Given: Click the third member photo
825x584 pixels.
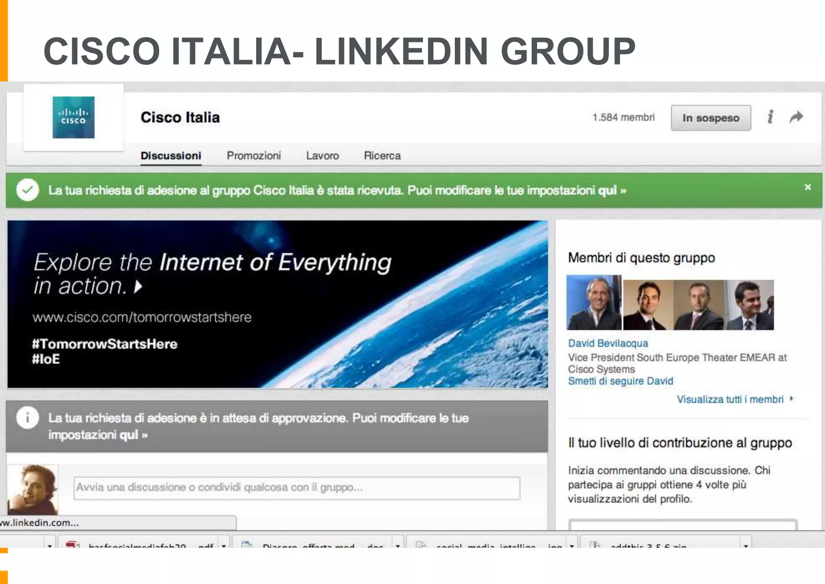Looking at the screenshot, I should point(699,305).
